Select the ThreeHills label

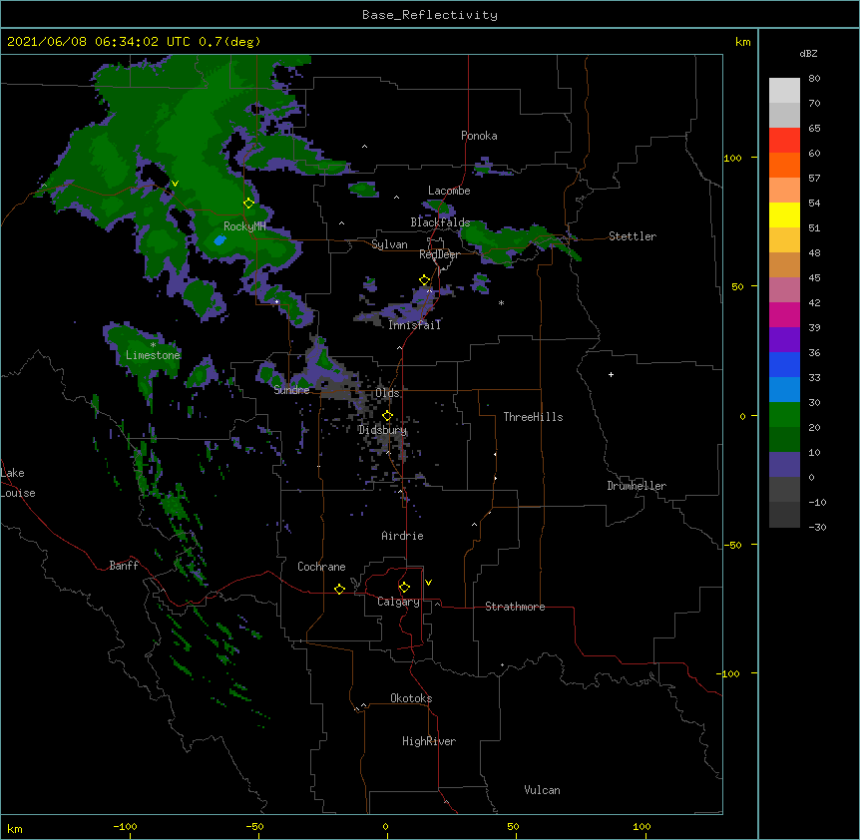(533, 417)
